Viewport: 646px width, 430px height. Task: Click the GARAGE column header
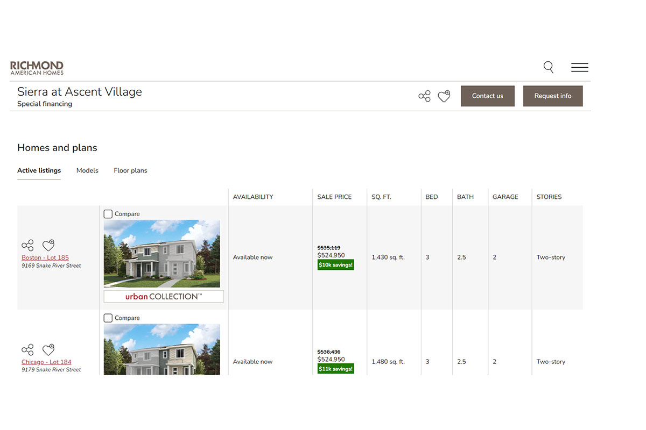click(505, 197)
